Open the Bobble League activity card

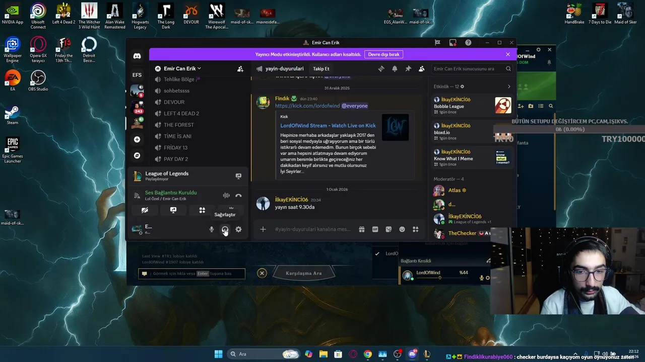(x=472, y=106)
